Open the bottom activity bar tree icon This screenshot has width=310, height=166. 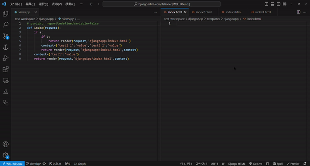[6, 103]
